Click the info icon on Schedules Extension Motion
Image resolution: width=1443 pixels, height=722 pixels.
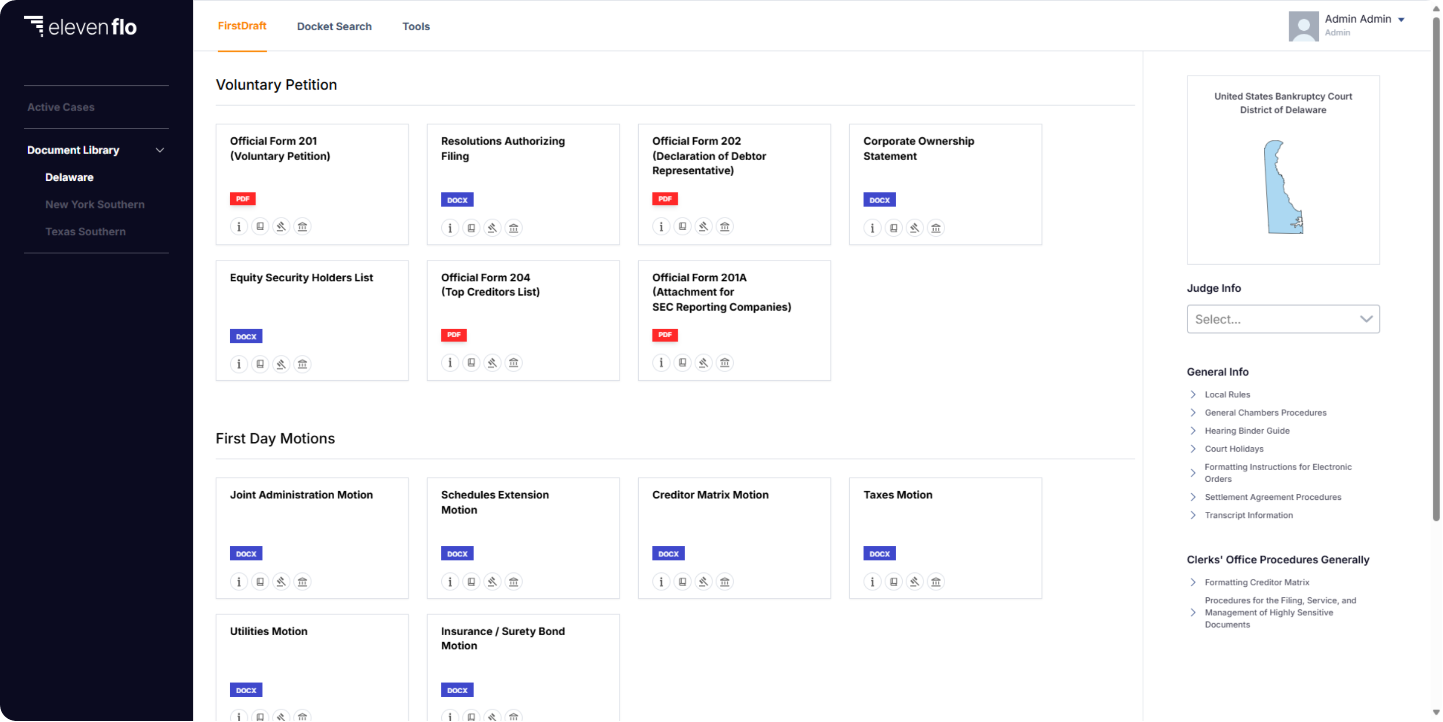[x=450, y=581]
